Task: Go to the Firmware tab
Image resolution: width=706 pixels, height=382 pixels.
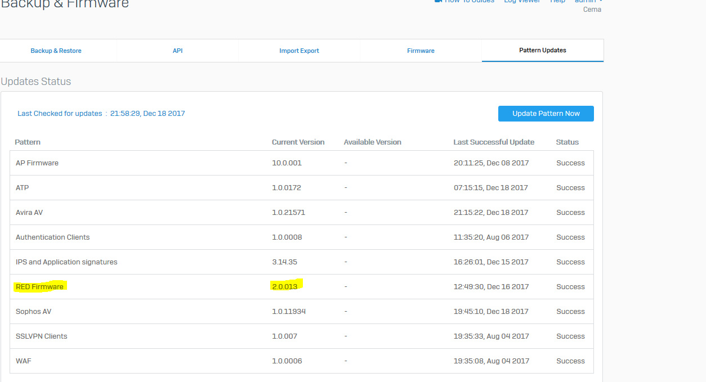Action: [421, 51]
